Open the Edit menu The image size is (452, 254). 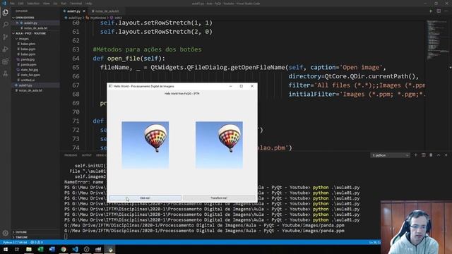(20, 4)
